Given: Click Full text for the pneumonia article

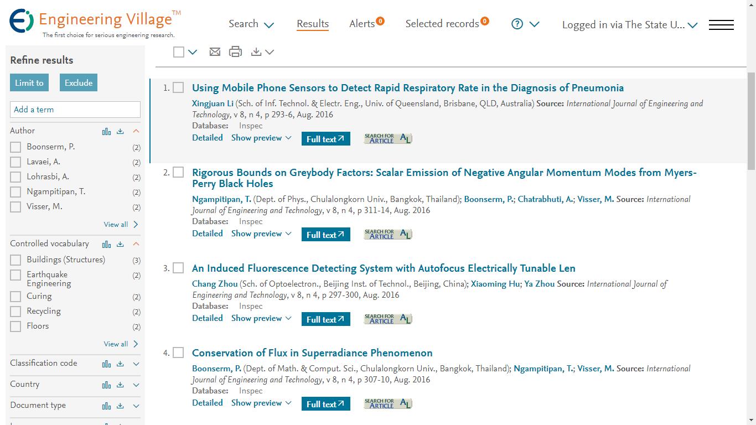Looking at the screenshot, I should [x=325, y=139].
